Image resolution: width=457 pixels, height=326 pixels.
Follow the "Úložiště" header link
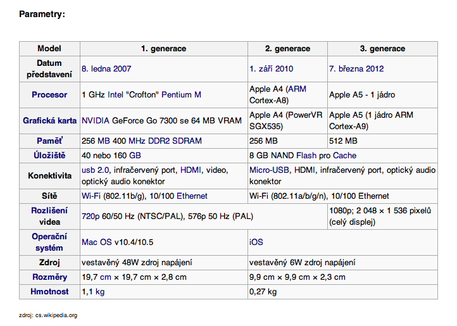point(49,156)
